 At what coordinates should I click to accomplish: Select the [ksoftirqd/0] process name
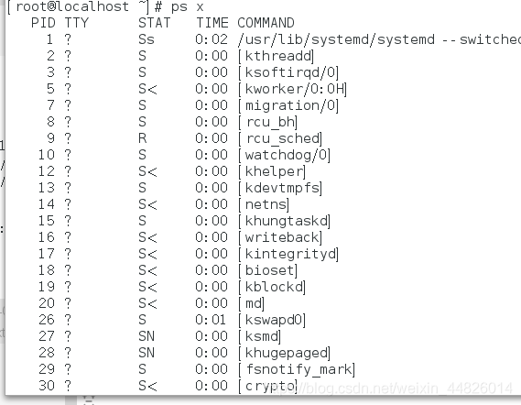click(288, 72)
